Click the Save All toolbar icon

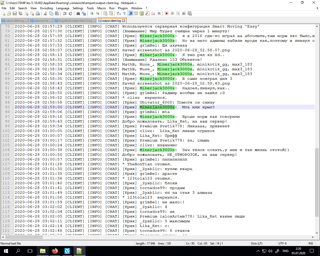(x=20, y=13)
